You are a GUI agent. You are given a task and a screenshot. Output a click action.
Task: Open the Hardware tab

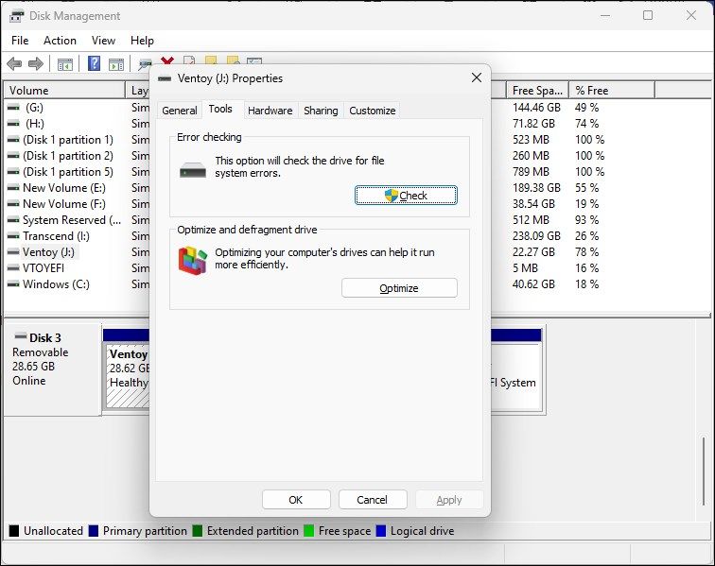pos(270,111)
